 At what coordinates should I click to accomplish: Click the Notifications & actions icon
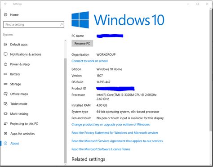click(5, 54)
